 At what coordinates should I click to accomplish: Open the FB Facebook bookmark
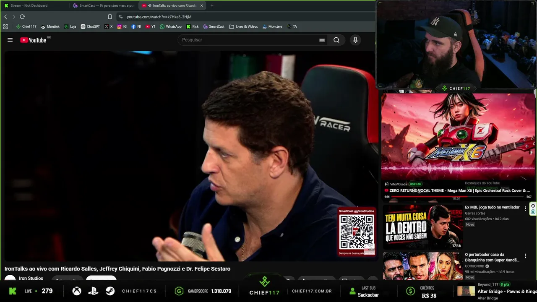[136, 26]
